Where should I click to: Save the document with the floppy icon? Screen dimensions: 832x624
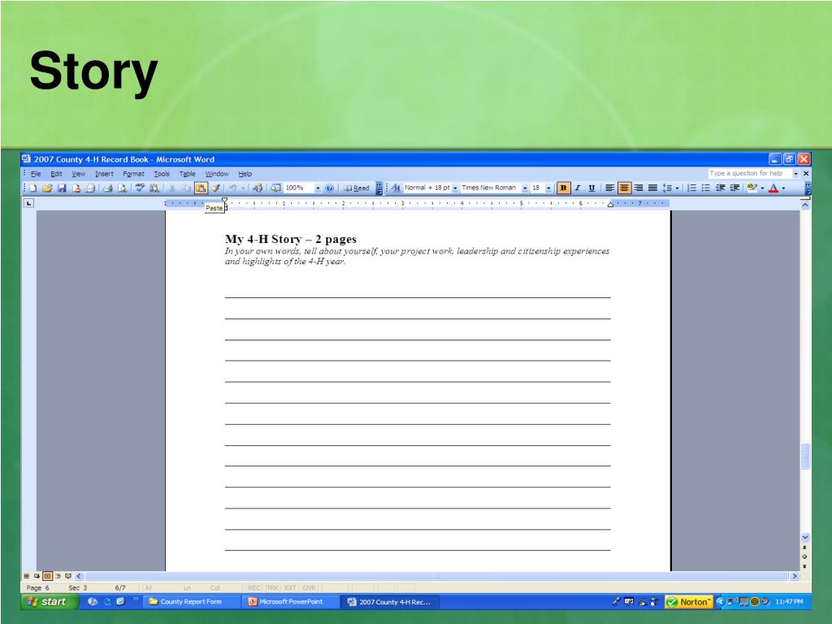pos(62,188)
